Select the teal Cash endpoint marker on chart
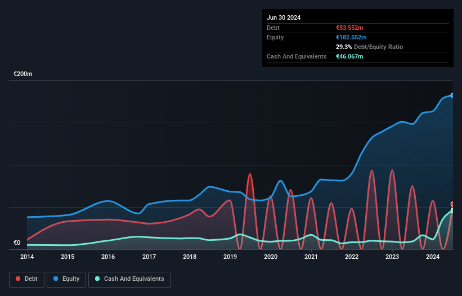Image resolution: width=462 pixels, height=296 pixels. [x=452, y=210]
